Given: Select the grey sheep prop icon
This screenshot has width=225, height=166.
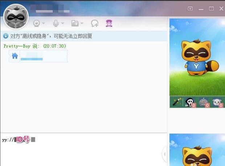Looking at the screenshot, I should click(x=217, y=102).
